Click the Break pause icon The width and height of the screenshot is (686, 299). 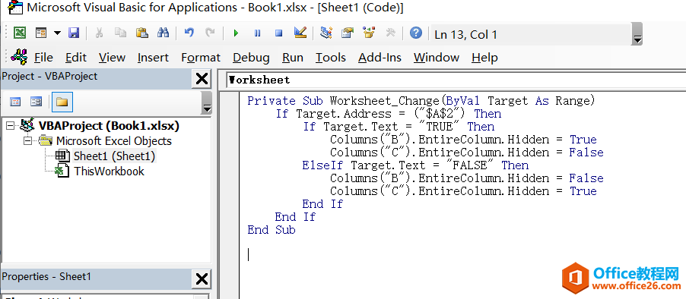point(257,33)
